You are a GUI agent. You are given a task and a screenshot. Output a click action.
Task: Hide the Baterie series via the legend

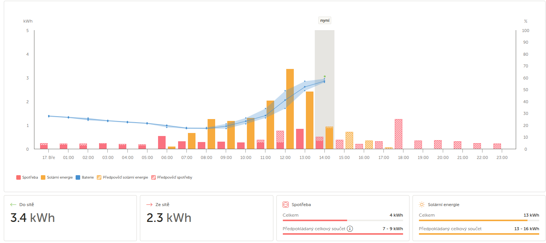coord(85,177)
